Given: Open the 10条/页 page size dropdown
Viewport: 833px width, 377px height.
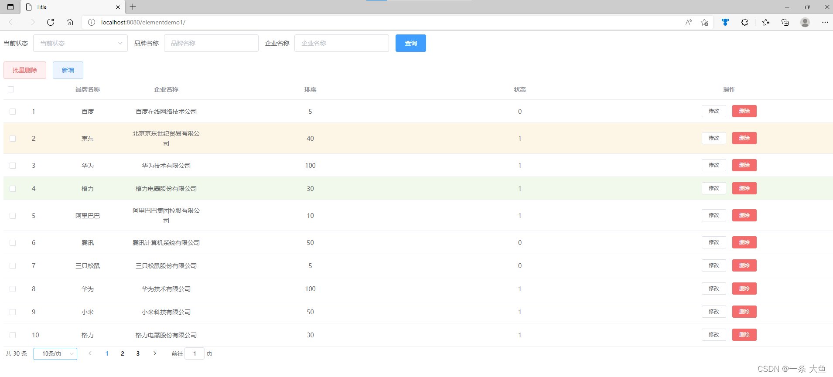Looking at the screenshot, I should click(55, 354).
